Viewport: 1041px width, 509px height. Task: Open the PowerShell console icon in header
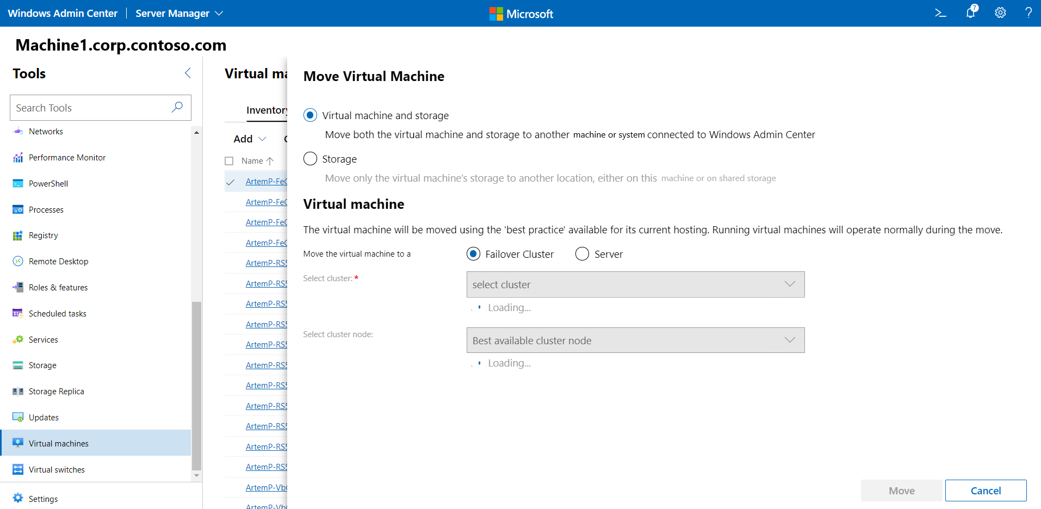click(940, 13)
